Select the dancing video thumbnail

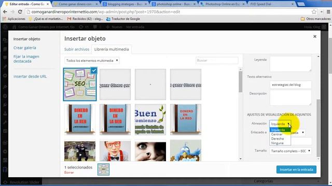[x=80, y=151]
